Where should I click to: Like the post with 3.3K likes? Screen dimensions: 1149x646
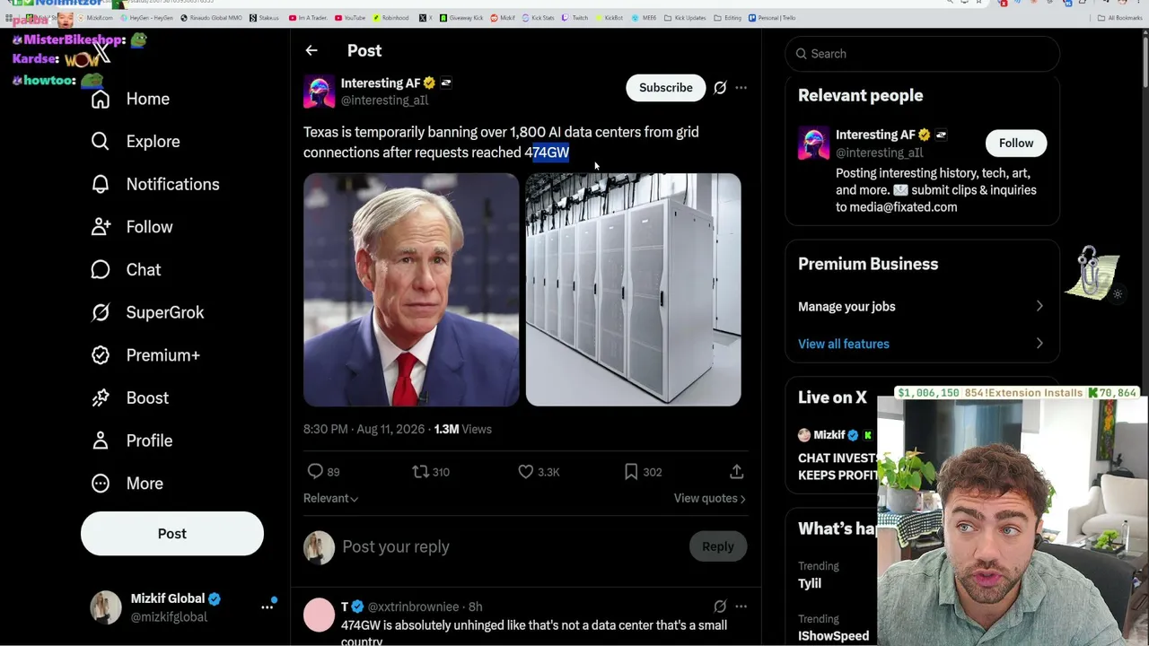tap(526, 472)
